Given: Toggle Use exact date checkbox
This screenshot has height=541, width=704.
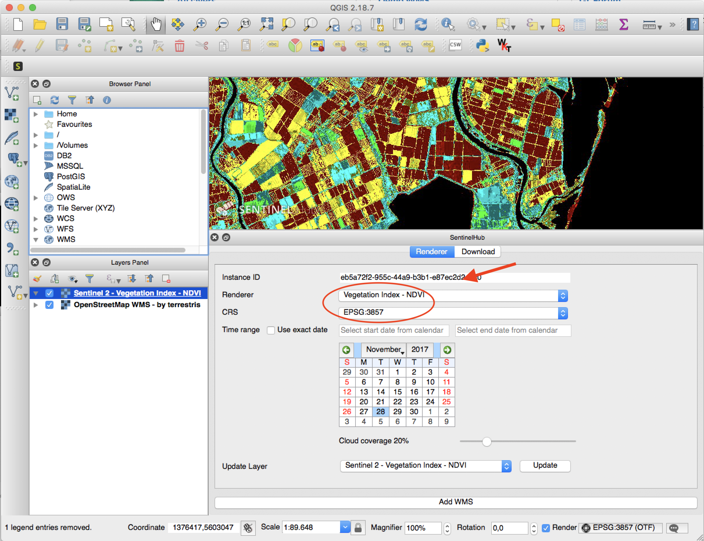Looking at the screenshot, I should pos(271,330).
